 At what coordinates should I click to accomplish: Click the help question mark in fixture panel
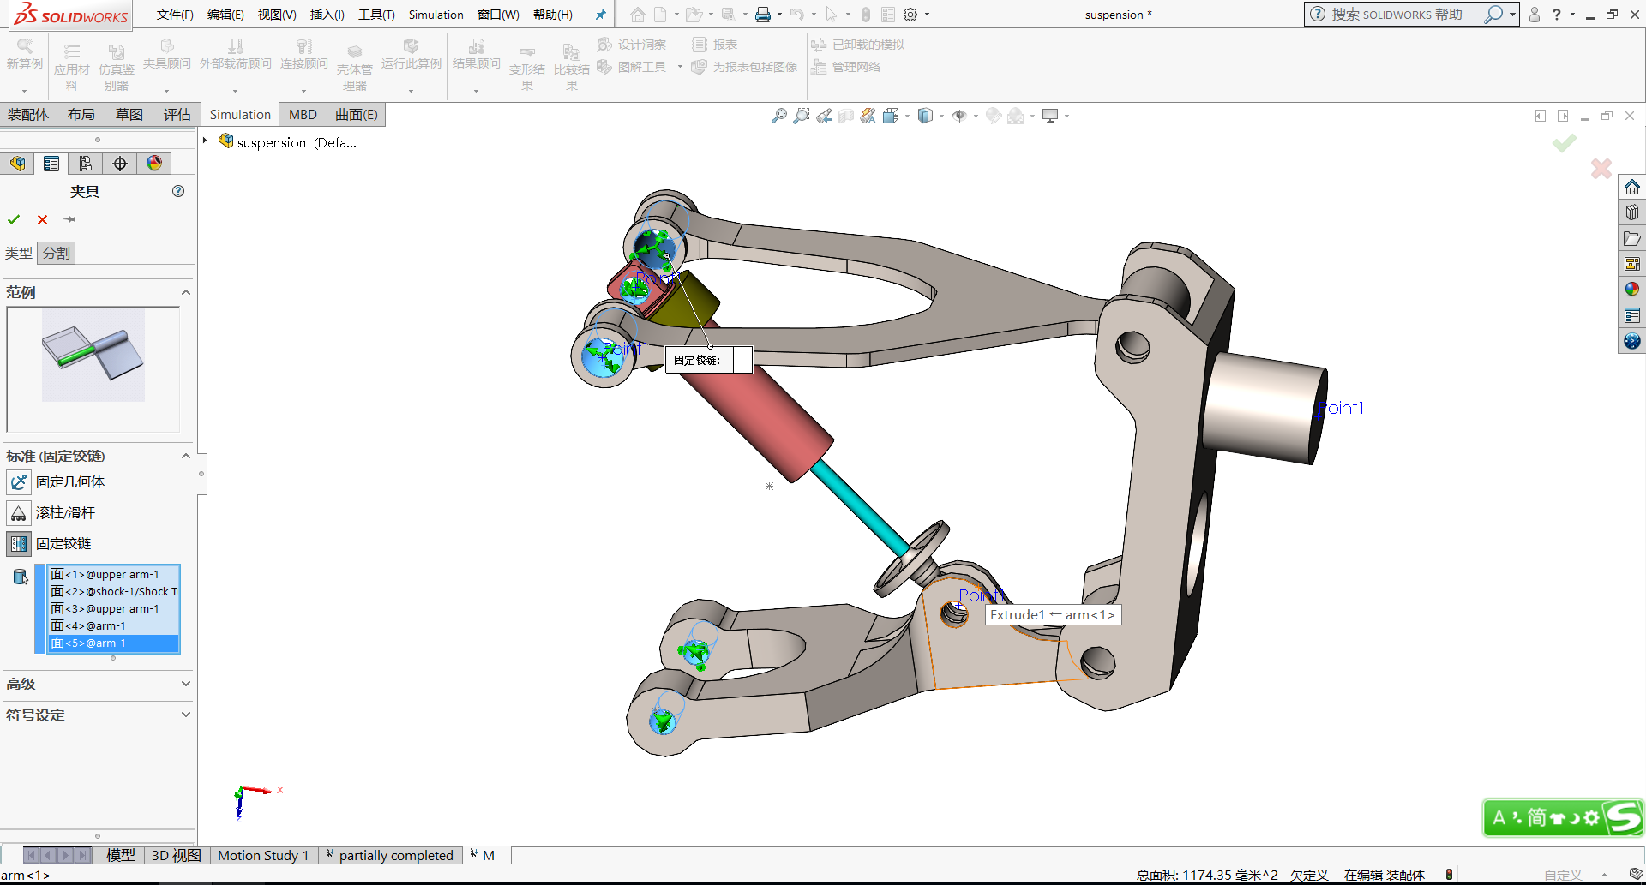(x=178, y=191)
